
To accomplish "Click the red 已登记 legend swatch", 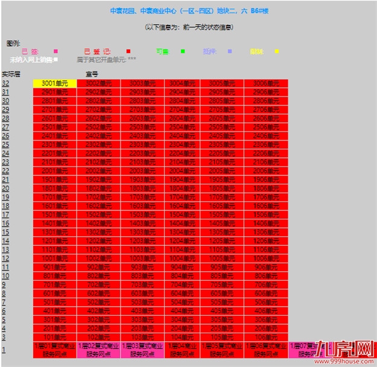I will point(128,52).
